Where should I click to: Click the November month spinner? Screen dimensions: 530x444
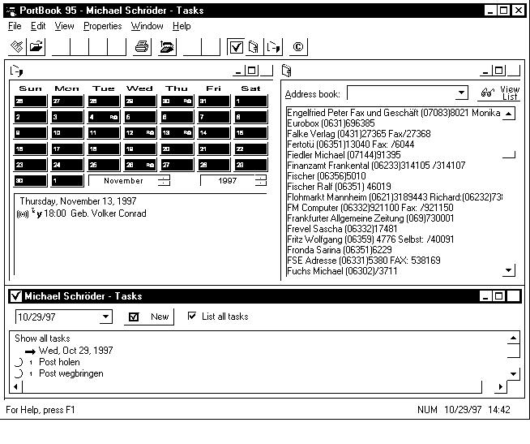point(165,181)
